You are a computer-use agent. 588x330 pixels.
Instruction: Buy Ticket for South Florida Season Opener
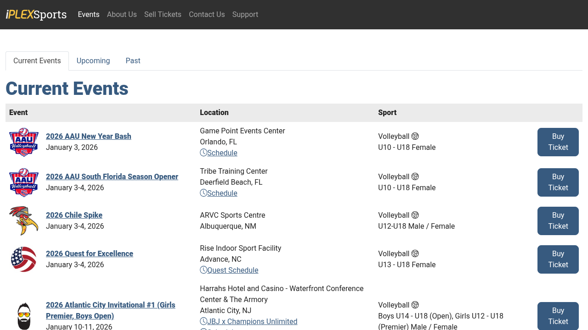tap(558, 182)
